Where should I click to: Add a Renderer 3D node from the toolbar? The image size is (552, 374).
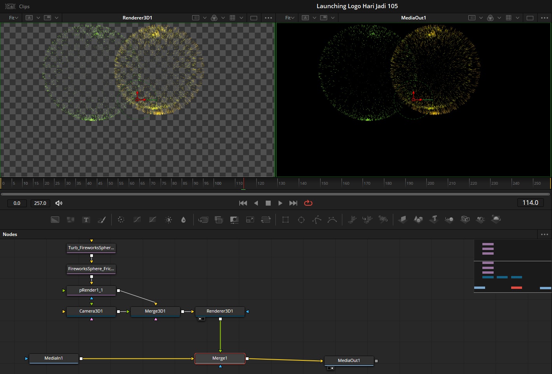496,219
